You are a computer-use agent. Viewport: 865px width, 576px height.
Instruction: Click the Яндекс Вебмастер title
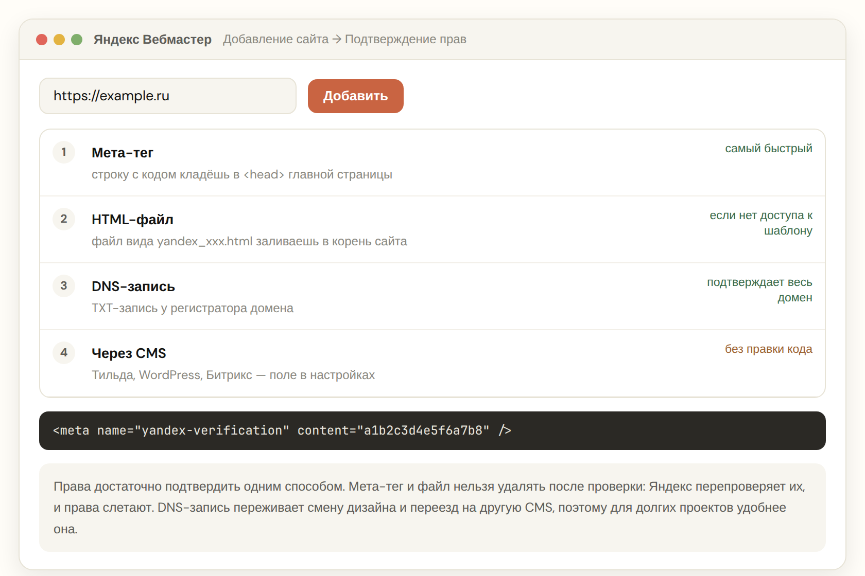152,40
